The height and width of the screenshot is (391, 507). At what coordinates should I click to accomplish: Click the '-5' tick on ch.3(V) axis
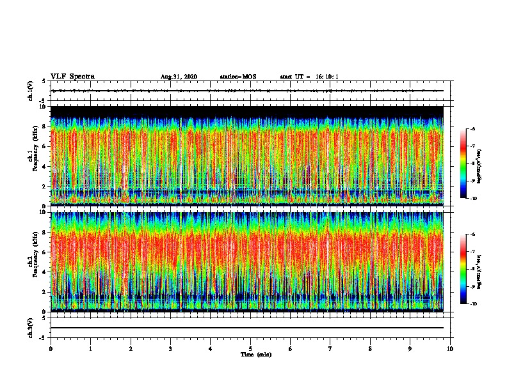point(43,338)
